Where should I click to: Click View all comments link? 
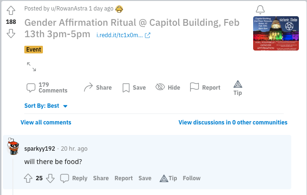click(x=46, y=123)
